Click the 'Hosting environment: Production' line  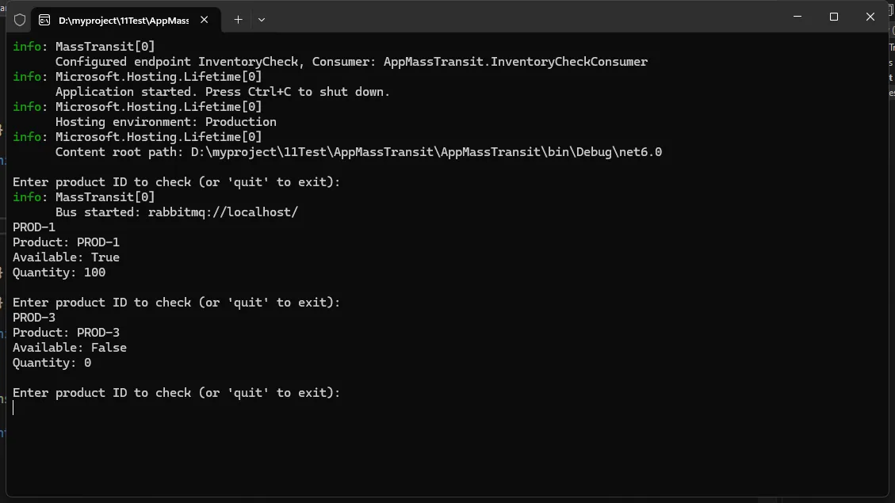[166, 122]
